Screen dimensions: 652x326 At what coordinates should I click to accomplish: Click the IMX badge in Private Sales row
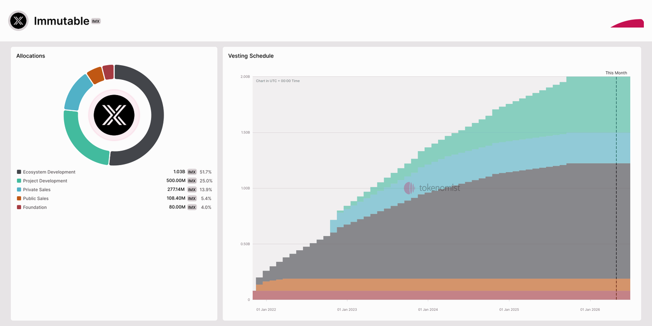[x=192, y=190]
